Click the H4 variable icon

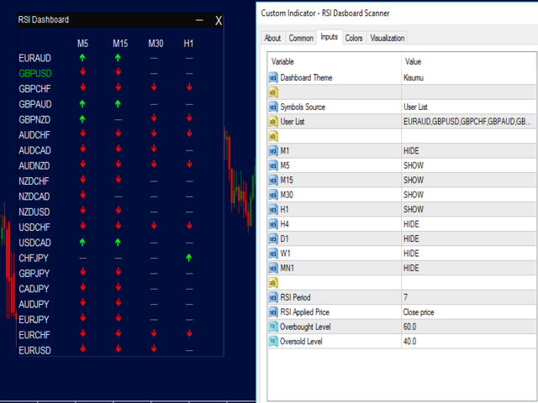[x=273, y=224]
